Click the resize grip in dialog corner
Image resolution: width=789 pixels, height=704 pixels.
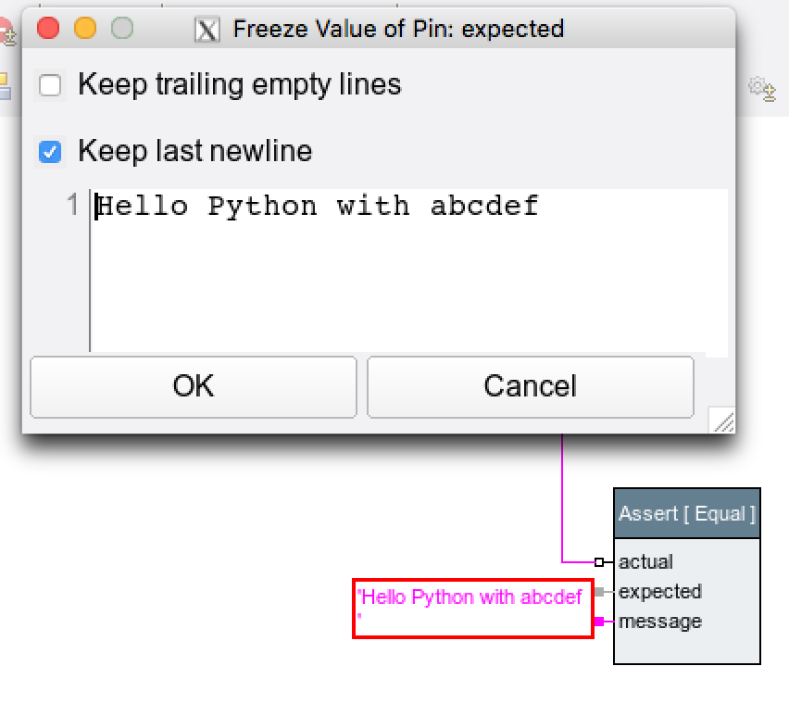(723, 421)
